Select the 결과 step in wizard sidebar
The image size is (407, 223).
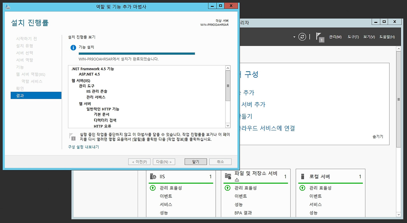[x=36, y=95]
